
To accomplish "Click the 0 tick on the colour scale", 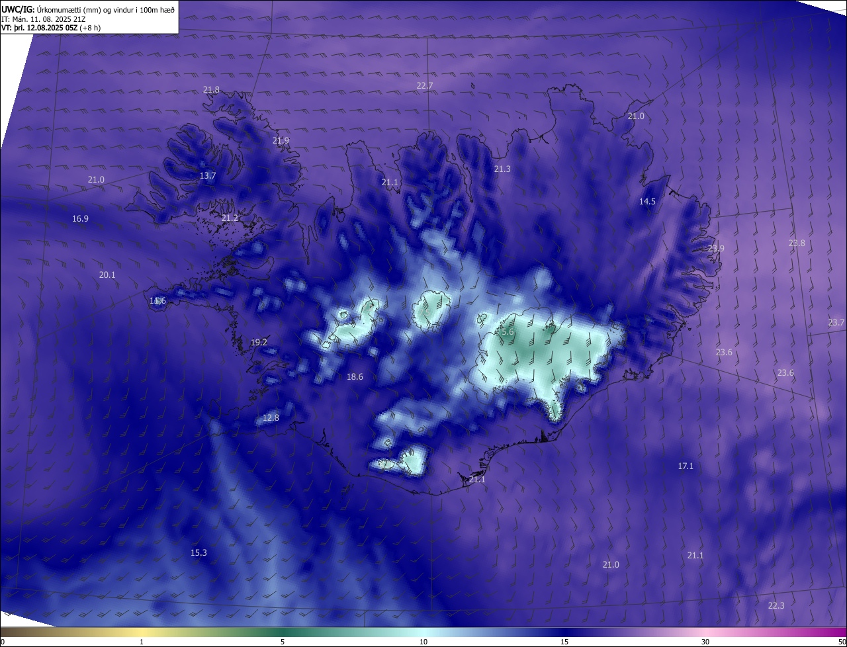I will click(x=2, y=642).
